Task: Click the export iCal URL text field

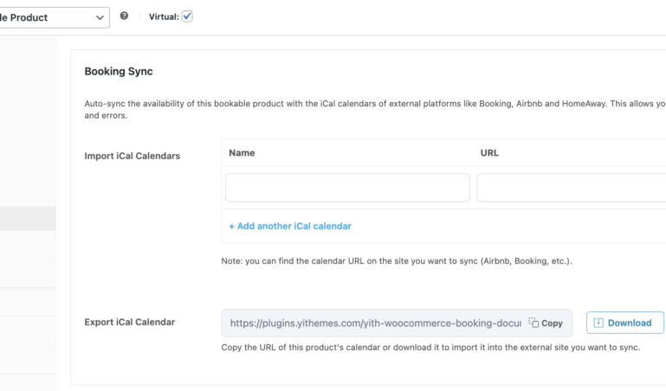Action: 374,323
